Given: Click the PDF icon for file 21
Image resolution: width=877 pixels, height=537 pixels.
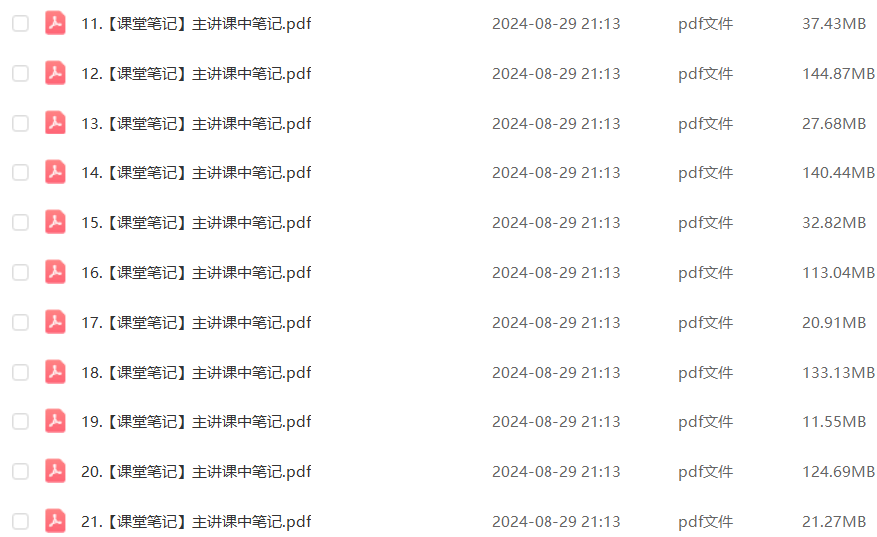Looking at the screenshot, I should coord(55,521).
